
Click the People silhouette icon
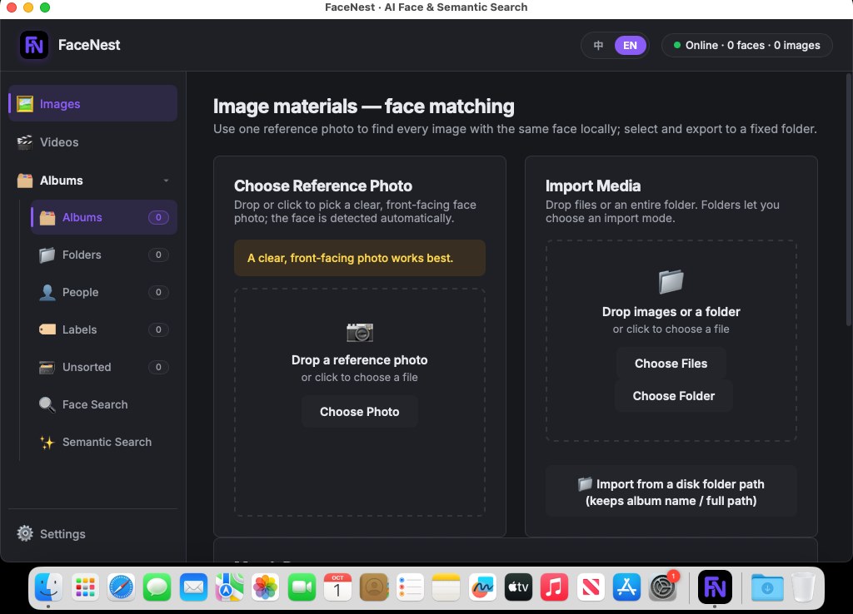coord(47,292)
